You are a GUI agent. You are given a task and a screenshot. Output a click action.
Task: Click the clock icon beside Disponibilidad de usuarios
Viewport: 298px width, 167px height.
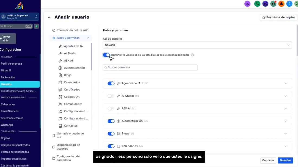pos(54,147)
